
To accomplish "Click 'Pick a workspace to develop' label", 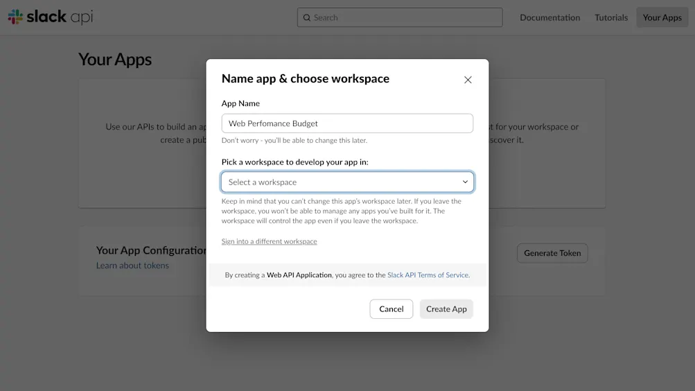I will point(294,162).
